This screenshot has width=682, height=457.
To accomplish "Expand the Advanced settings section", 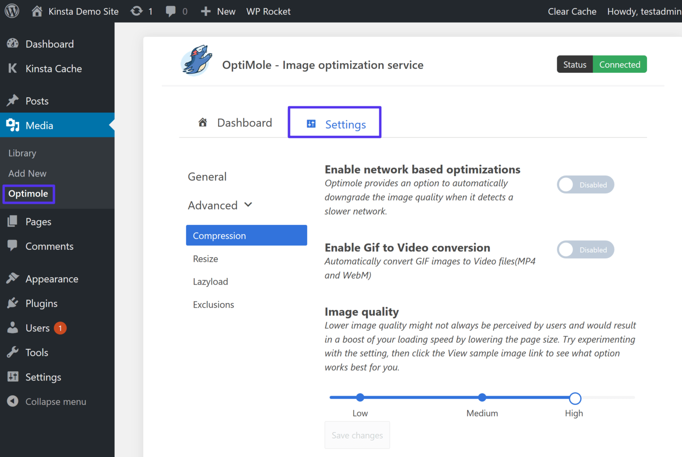I will click(x=220, y=205).
